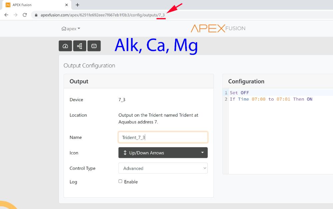Switch to the APEX Fusion browser tab
The image size is (333, 209).
click(x=36, y=5)
